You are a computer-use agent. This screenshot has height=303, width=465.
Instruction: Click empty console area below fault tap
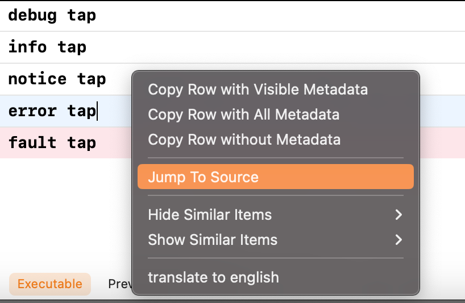(x=65, y=216)
